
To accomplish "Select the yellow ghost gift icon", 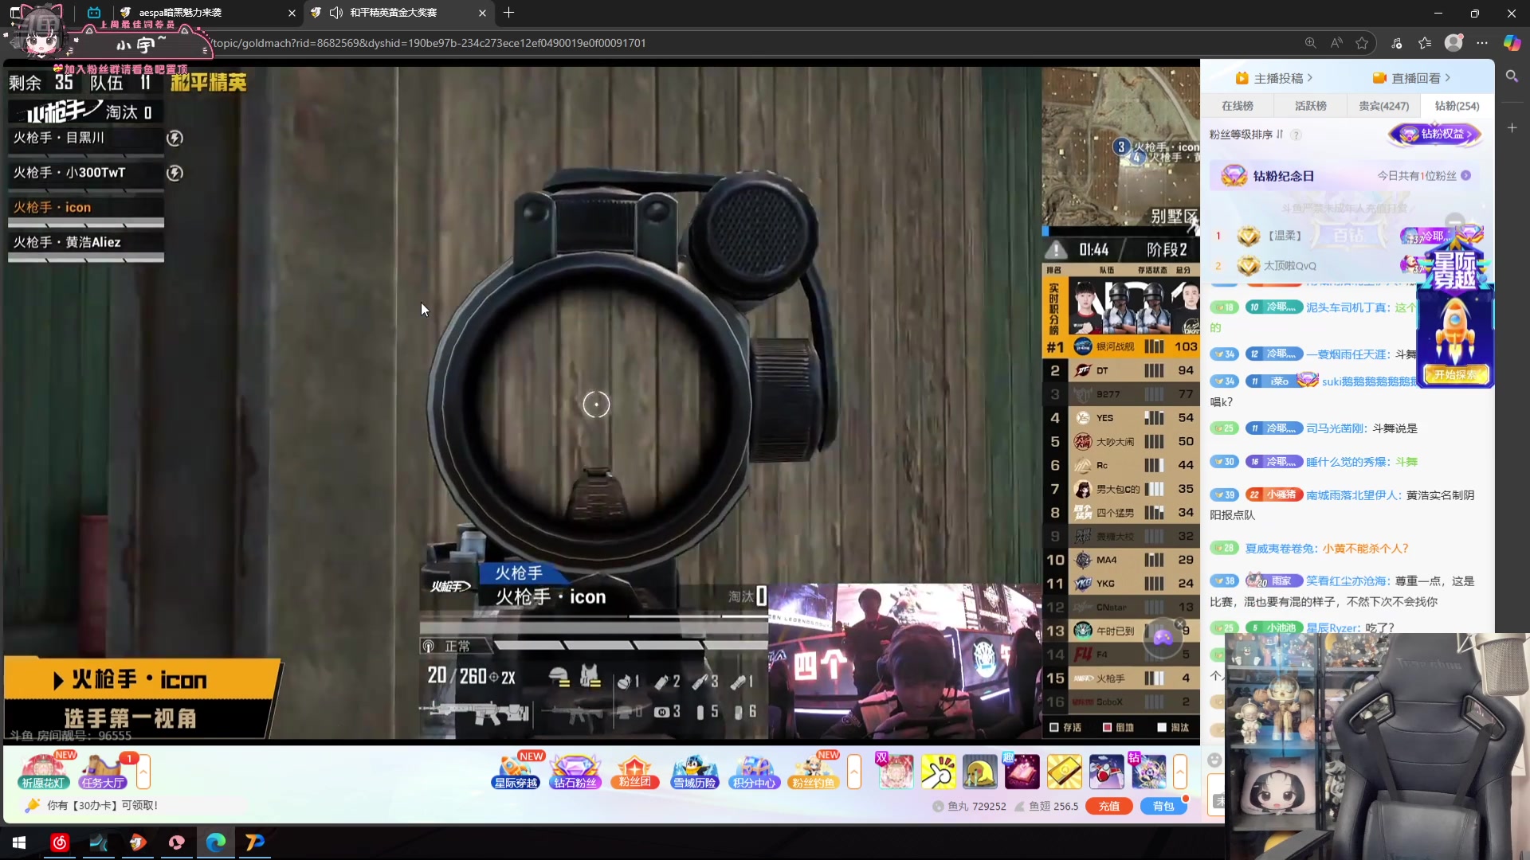I will click(x=980, y=772).
